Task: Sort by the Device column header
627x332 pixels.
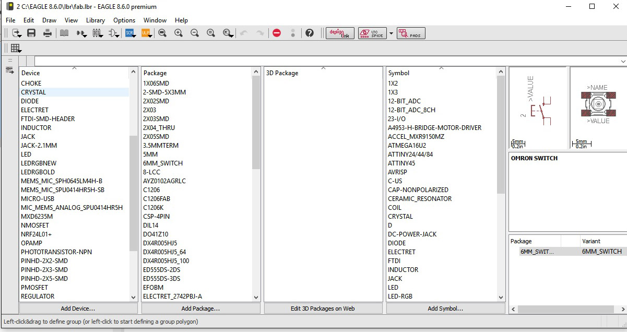Action: coord(74,73)
